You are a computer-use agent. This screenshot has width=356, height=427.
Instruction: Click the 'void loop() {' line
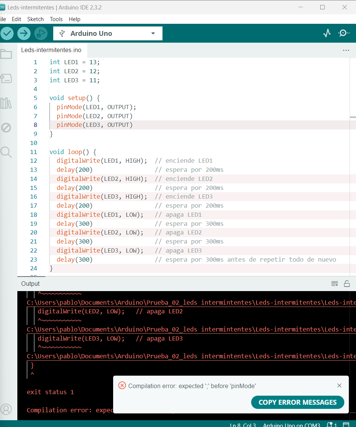(x=73, y=152)
